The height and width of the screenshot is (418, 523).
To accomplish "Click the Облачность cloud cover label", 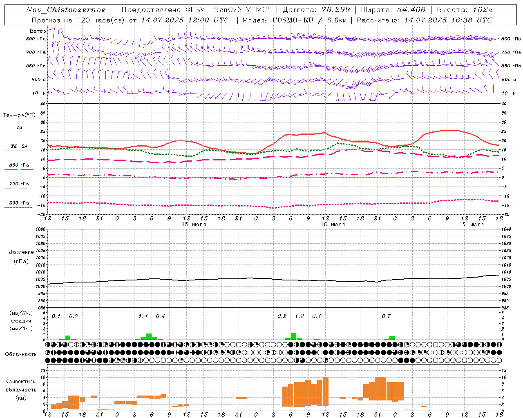I will tap(21, 354).
